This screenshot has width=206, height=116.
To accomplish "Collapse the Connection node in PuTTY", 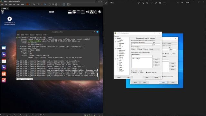I will point(116,59).
